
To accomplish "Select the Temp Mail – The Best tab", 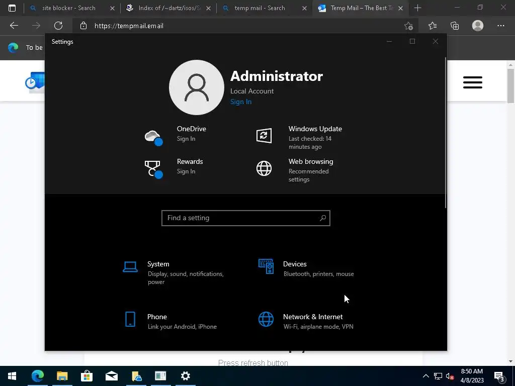I will (362, 8).
